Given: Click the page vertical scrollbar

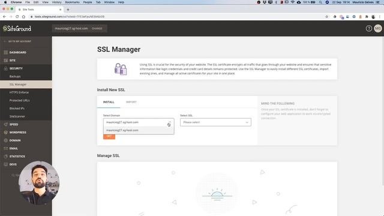Looking at the screenshot, I should [x=383, y=111].
